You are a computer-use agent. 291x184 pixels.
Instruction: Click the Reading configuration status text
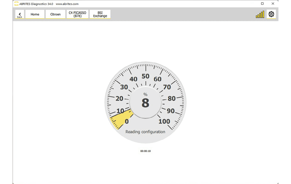pos(145,132)
